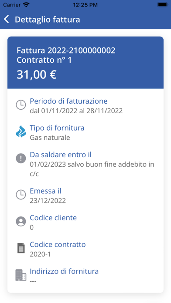The height and width of the screenshot is (303, 171).
Task: Select the Dettaglio fattura header title
Action: tap(48, 20)
